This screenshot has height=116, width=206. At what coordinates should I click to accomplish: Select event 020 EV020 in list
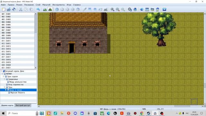coord(17,65)
